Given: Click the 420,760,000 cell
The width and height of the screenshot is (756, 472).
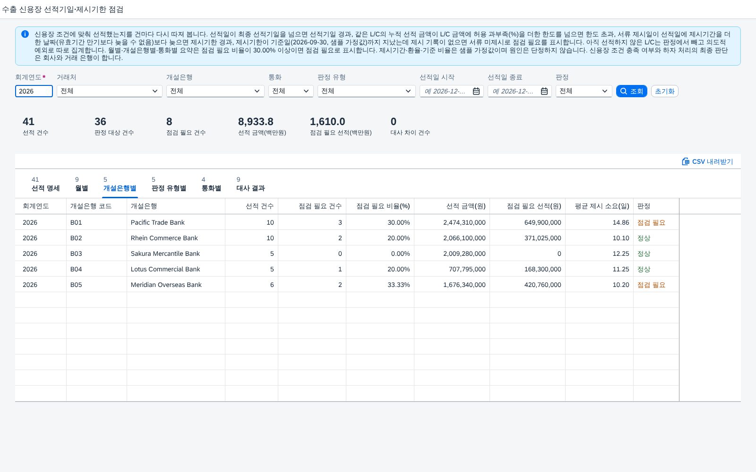Looking at the screenshot, I should point(527,285).
